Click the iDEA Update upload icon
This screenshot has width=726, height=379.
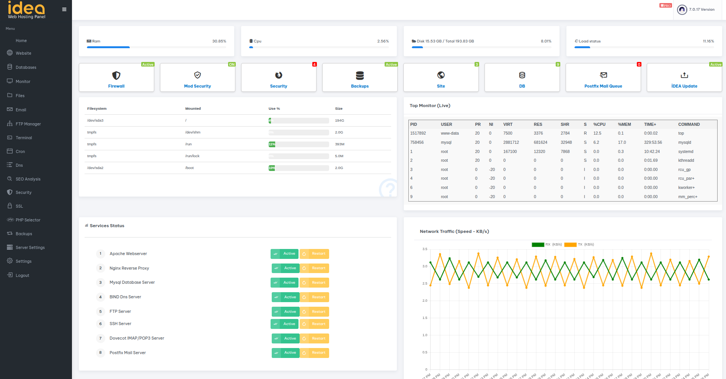click(684, 75)
